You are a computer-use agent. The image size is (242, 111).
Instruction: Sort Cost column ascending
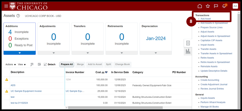tap(103, 72)
